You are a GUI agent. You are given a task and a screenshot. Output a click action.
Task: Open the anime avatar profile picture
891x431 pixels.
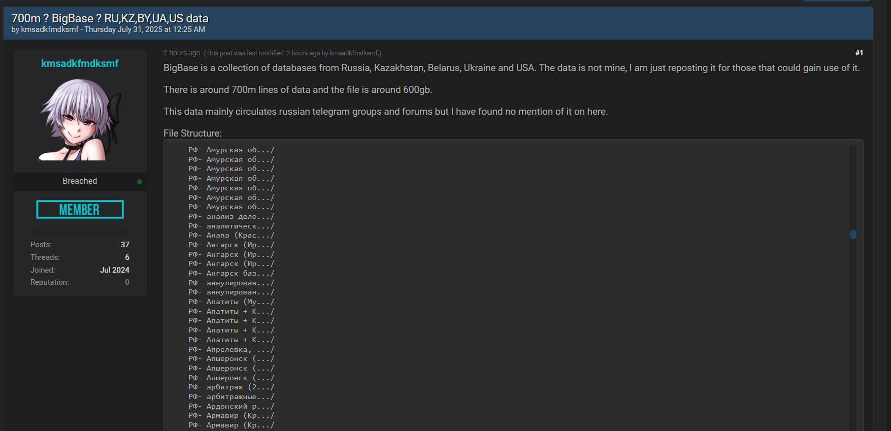click(x=80, y=119)
